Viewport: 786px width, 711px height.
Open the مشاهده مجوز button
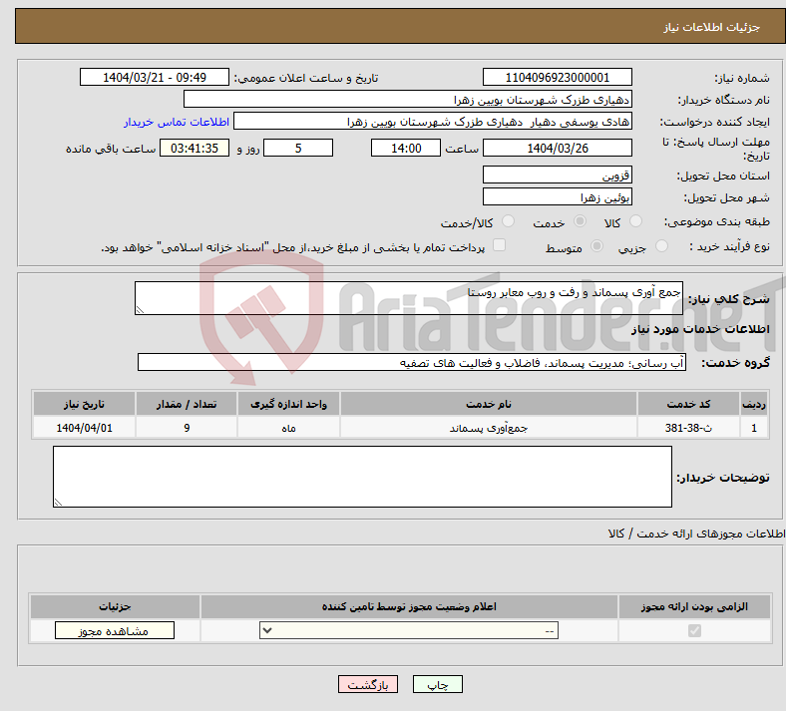tap(114, 631)
